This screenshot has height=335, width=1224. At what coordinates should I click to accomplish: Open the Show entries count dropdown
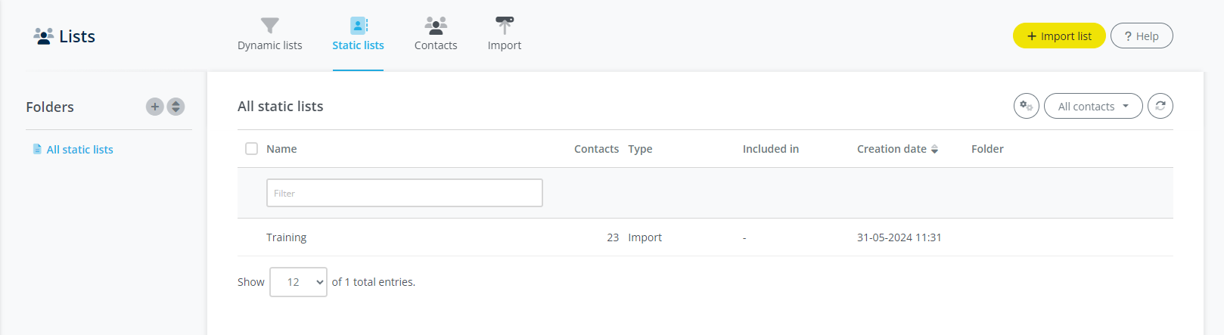point(298,282)
